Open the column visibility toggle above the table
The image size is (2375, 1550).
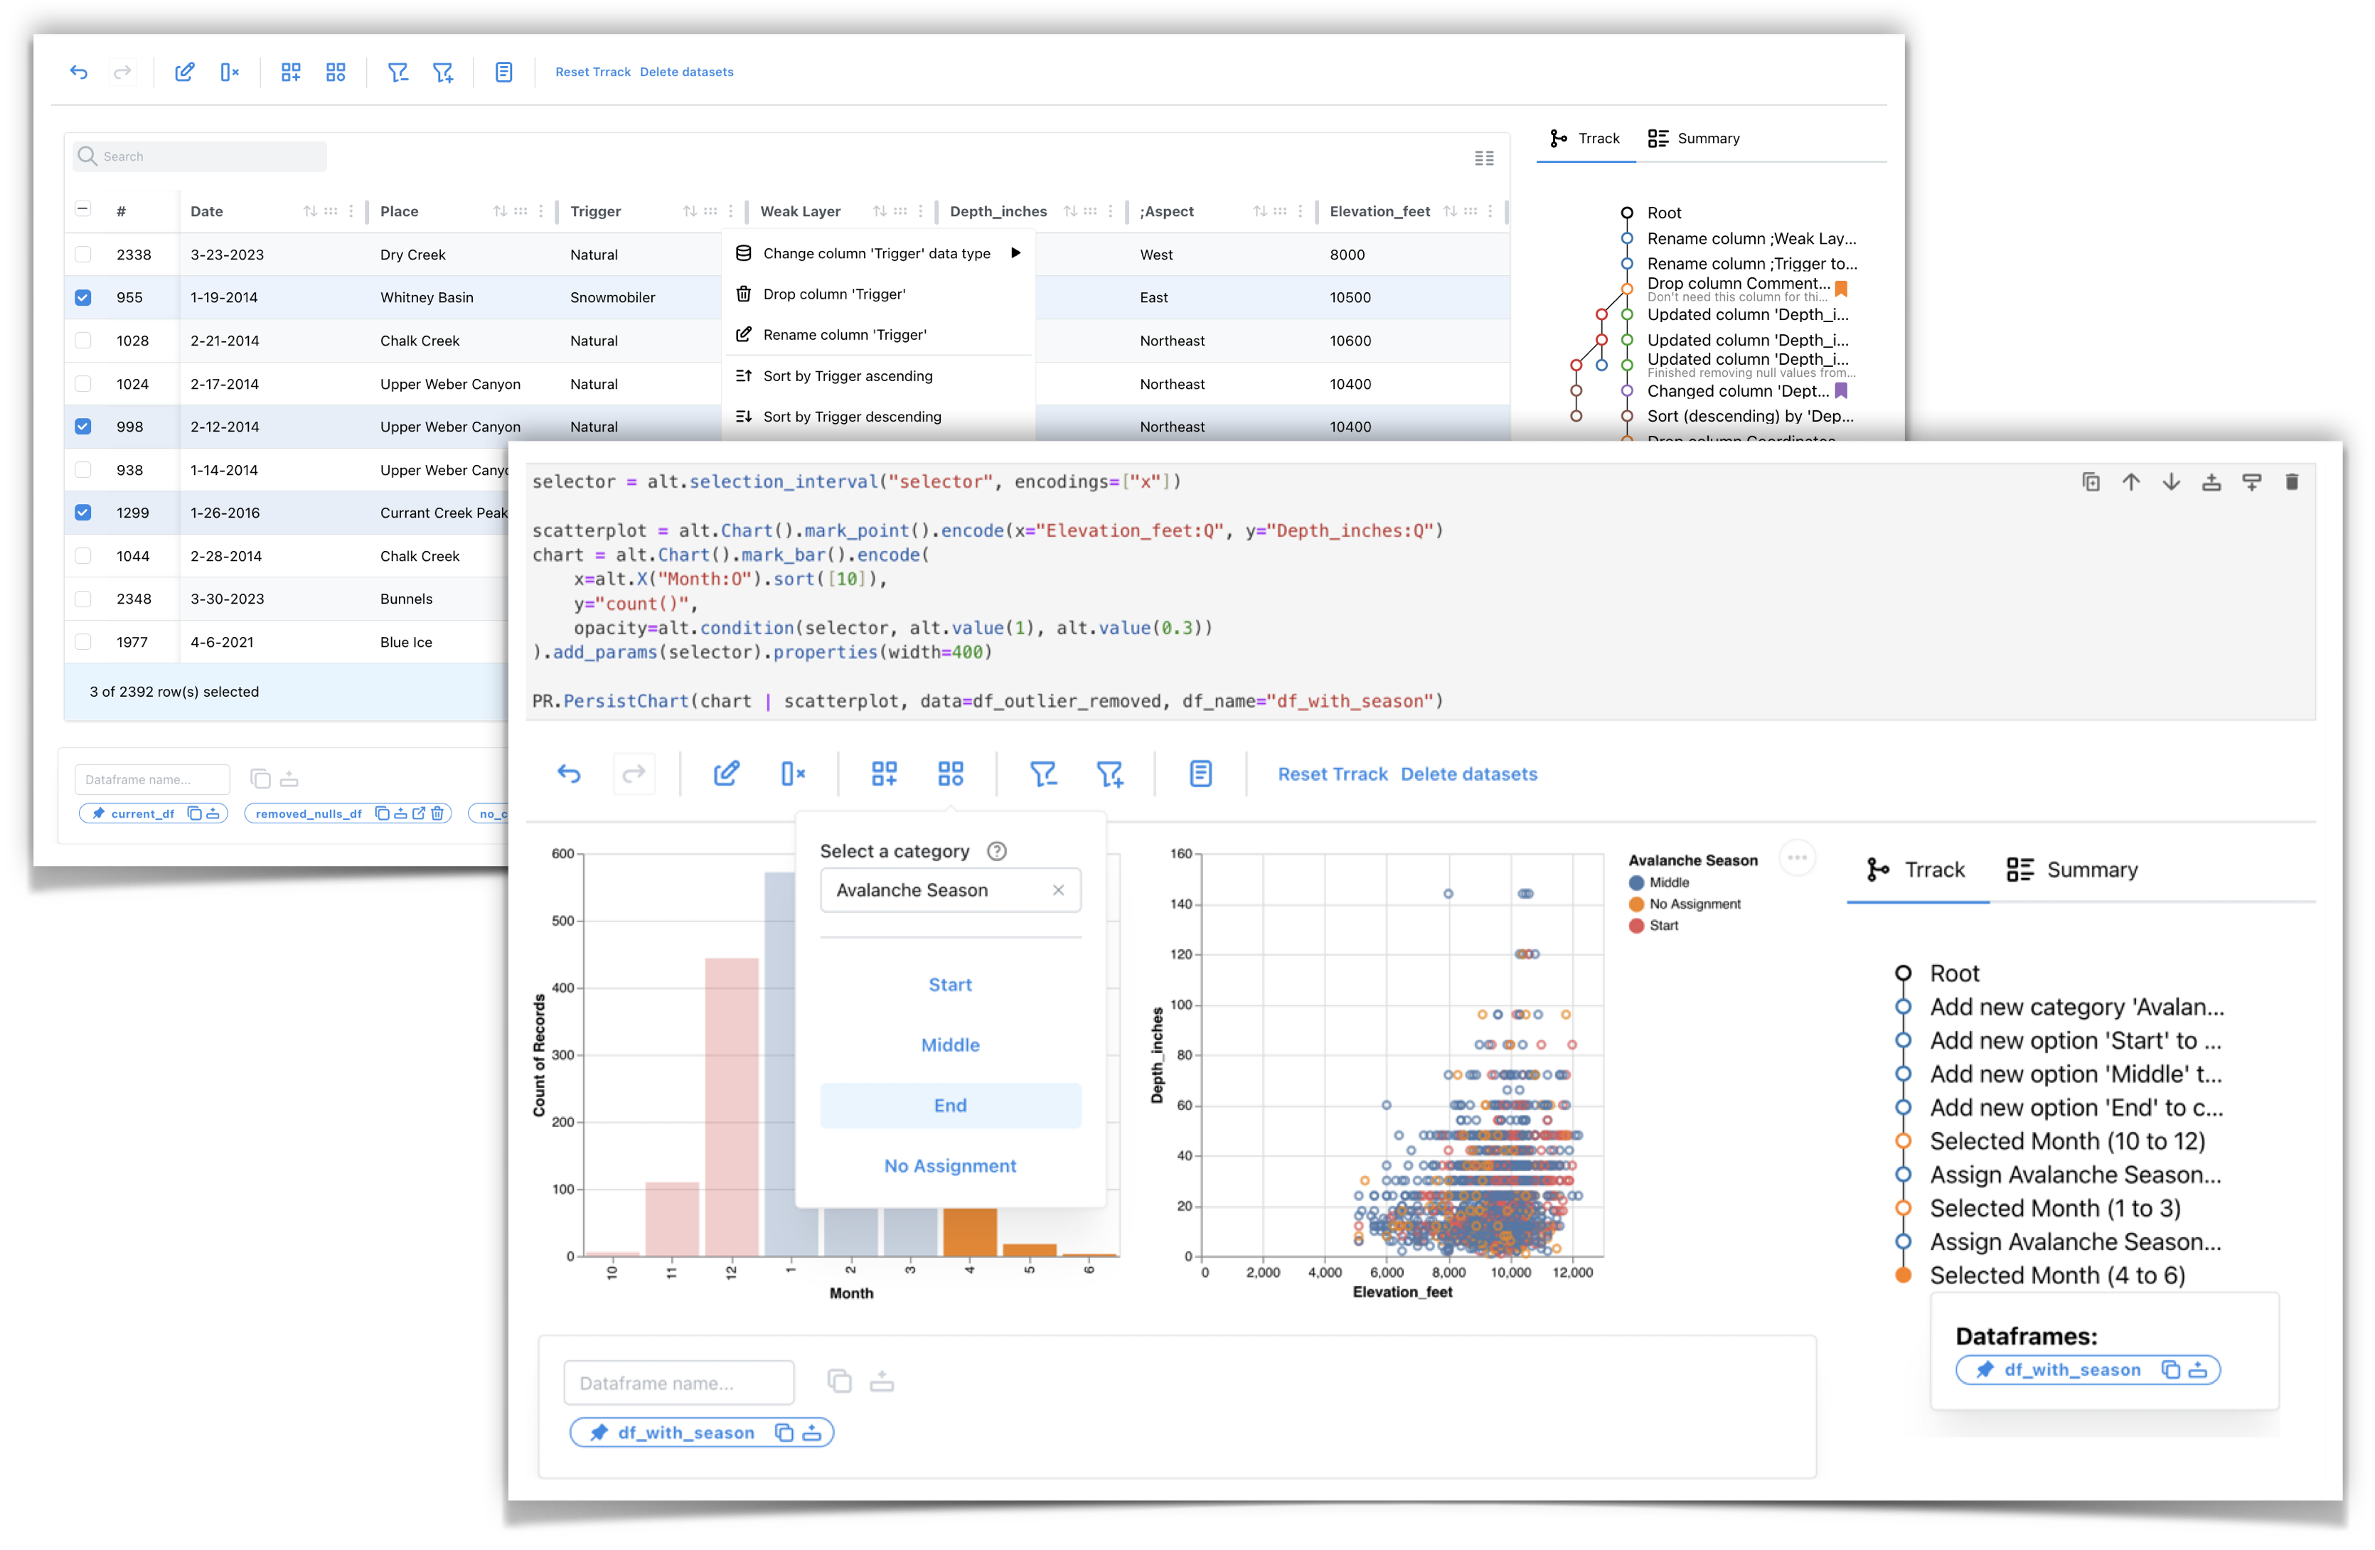1484,158
